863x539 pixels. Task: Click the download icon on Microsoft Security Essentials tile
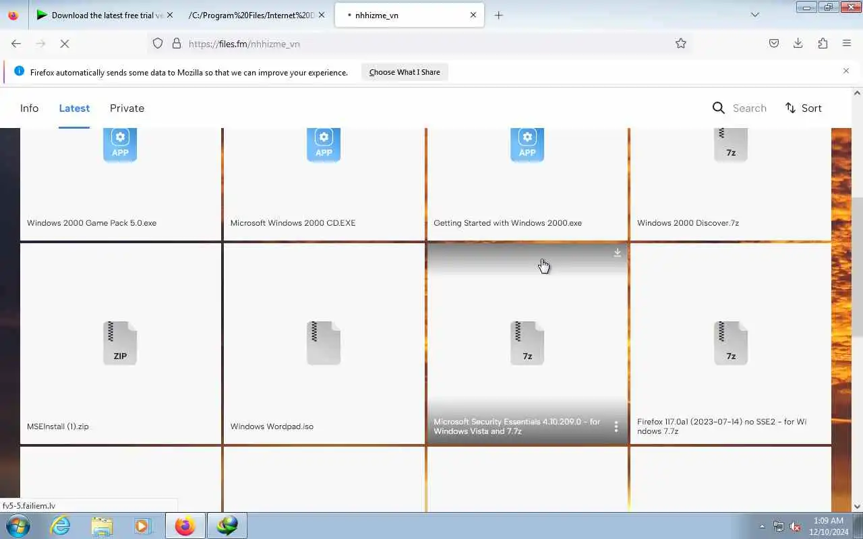(x=617, y=253)
